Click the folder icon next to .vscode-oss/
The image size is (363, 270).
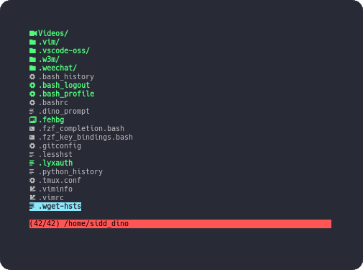click(32, 51)
